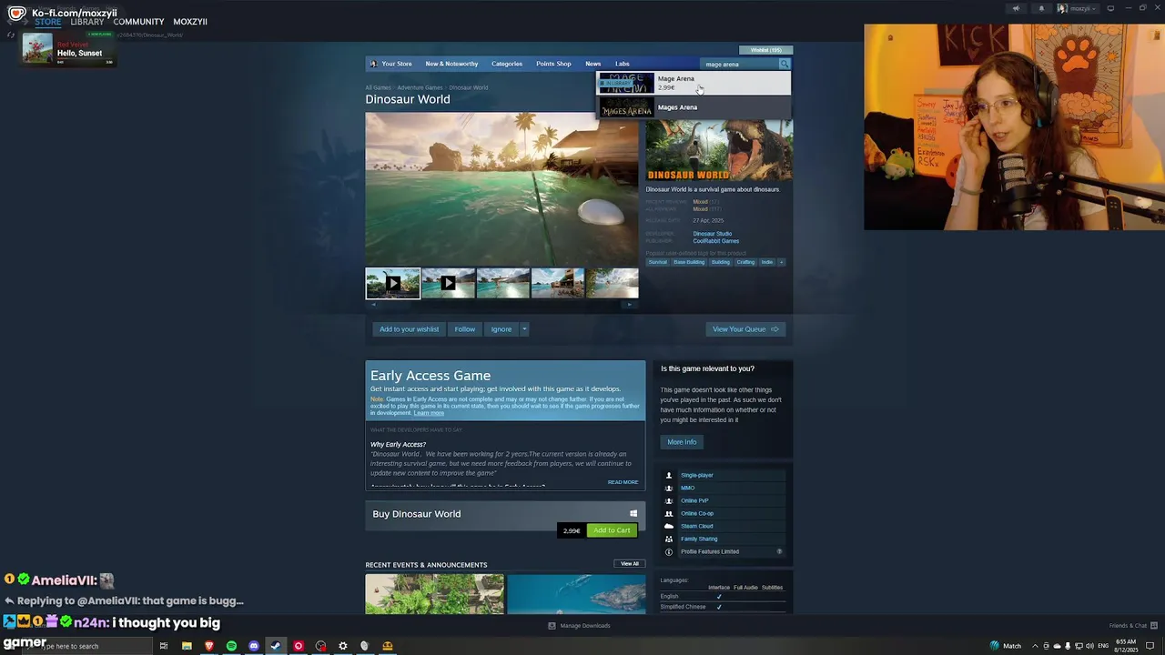Play the second trailer thumbnail
Viewport: 1165px width, 655px height.
tap(448, 283)
